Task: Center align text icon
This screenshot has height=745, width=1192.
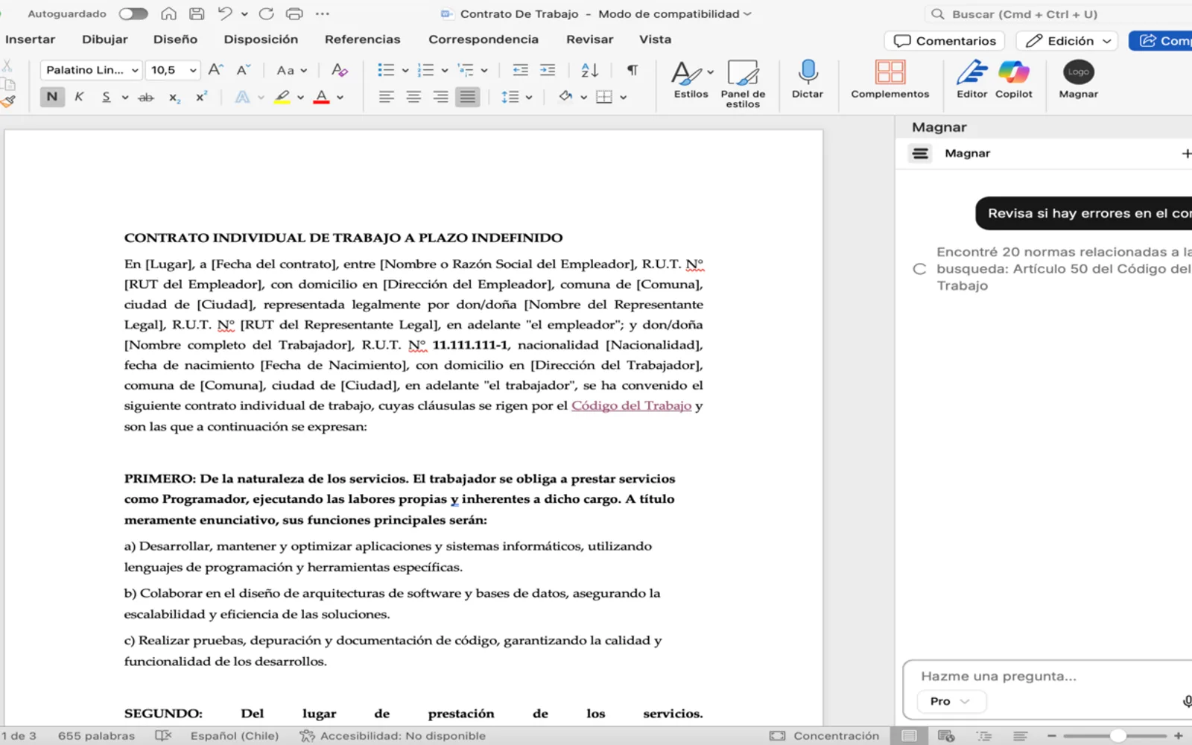Action: tap(413, 97)
